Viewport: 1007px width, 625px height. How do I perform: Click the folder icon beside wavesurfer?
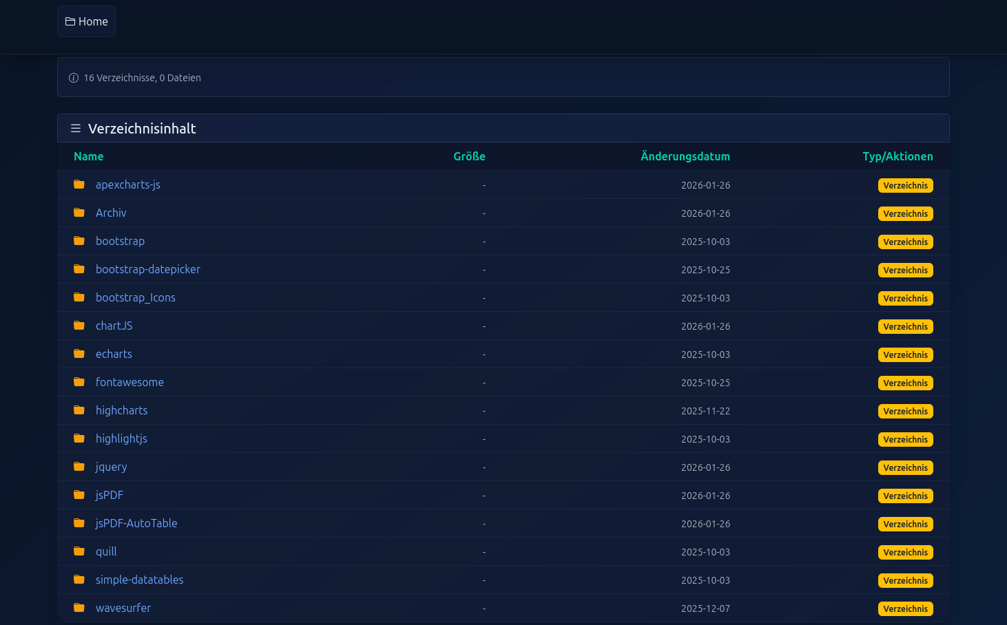coord(79,608)
